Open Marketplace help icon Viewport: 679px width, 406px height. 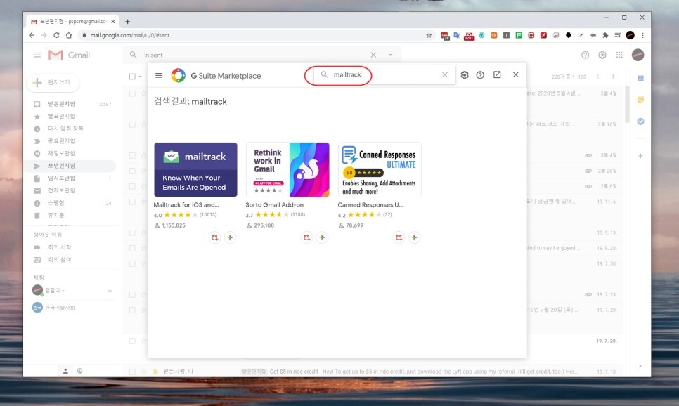pos(480,75)
